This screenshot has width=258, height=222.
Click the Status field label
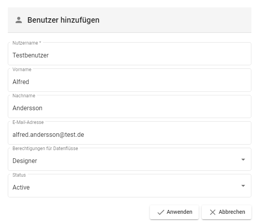tap(19, 175)
